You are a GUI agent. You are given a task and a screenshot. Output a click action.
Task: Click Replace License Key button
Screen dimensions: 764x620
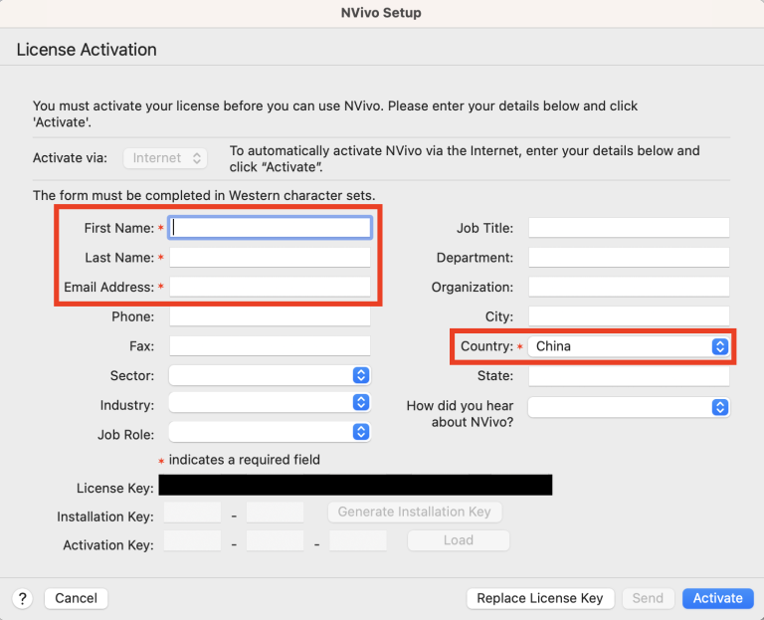539,598
